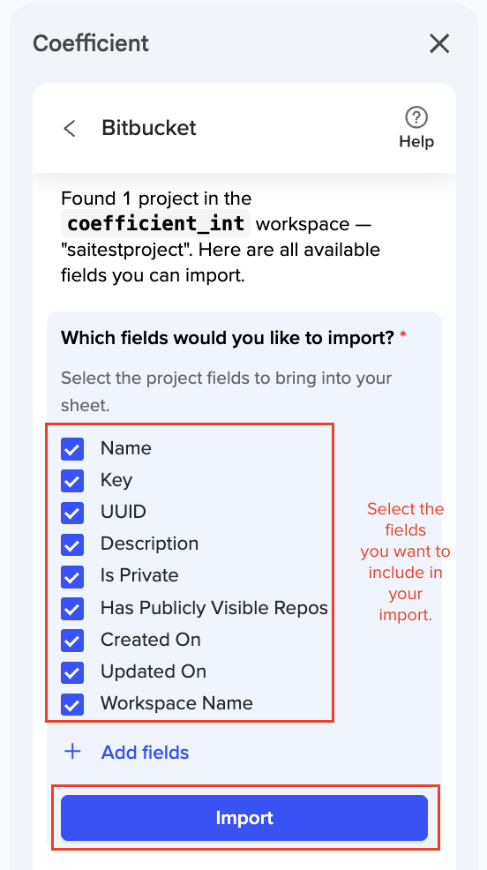487x870 pixels.
Task: Click the Bitbucket header title
Action: pyautogui.click(x=148, y=128)
